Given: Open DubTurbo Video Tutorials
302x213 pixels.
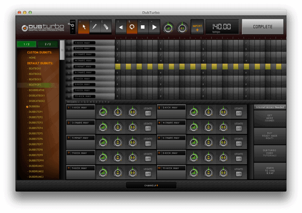Looking at the screenshot, I should pyautogui.click(x=269, y=153).
